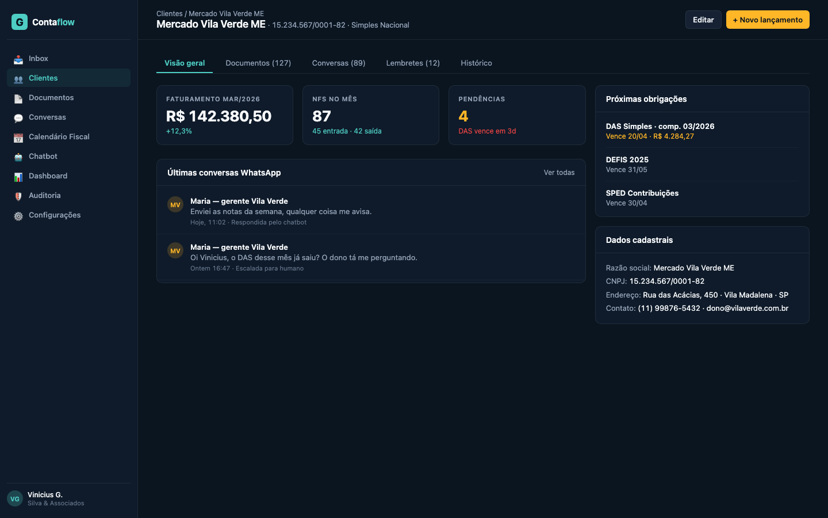Viewport: 828px width, 518px height.
Task: Click the VG user avatar
Action: (x=15, y=499)
